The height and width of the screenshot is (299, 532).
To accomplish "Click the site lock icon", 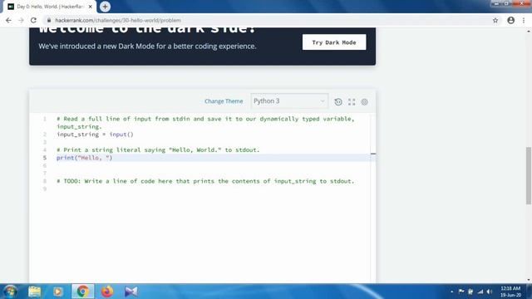I will (49, 20).
